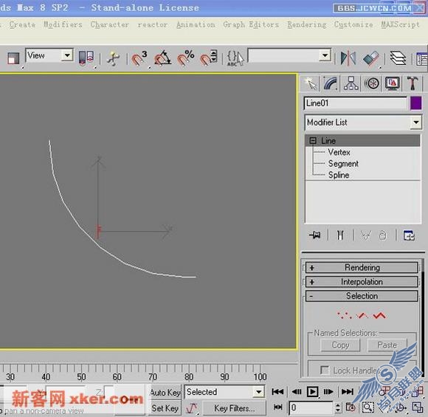Click the purple object color swatch
Viewport: 428px width, 417px height.
click(415, 103)
